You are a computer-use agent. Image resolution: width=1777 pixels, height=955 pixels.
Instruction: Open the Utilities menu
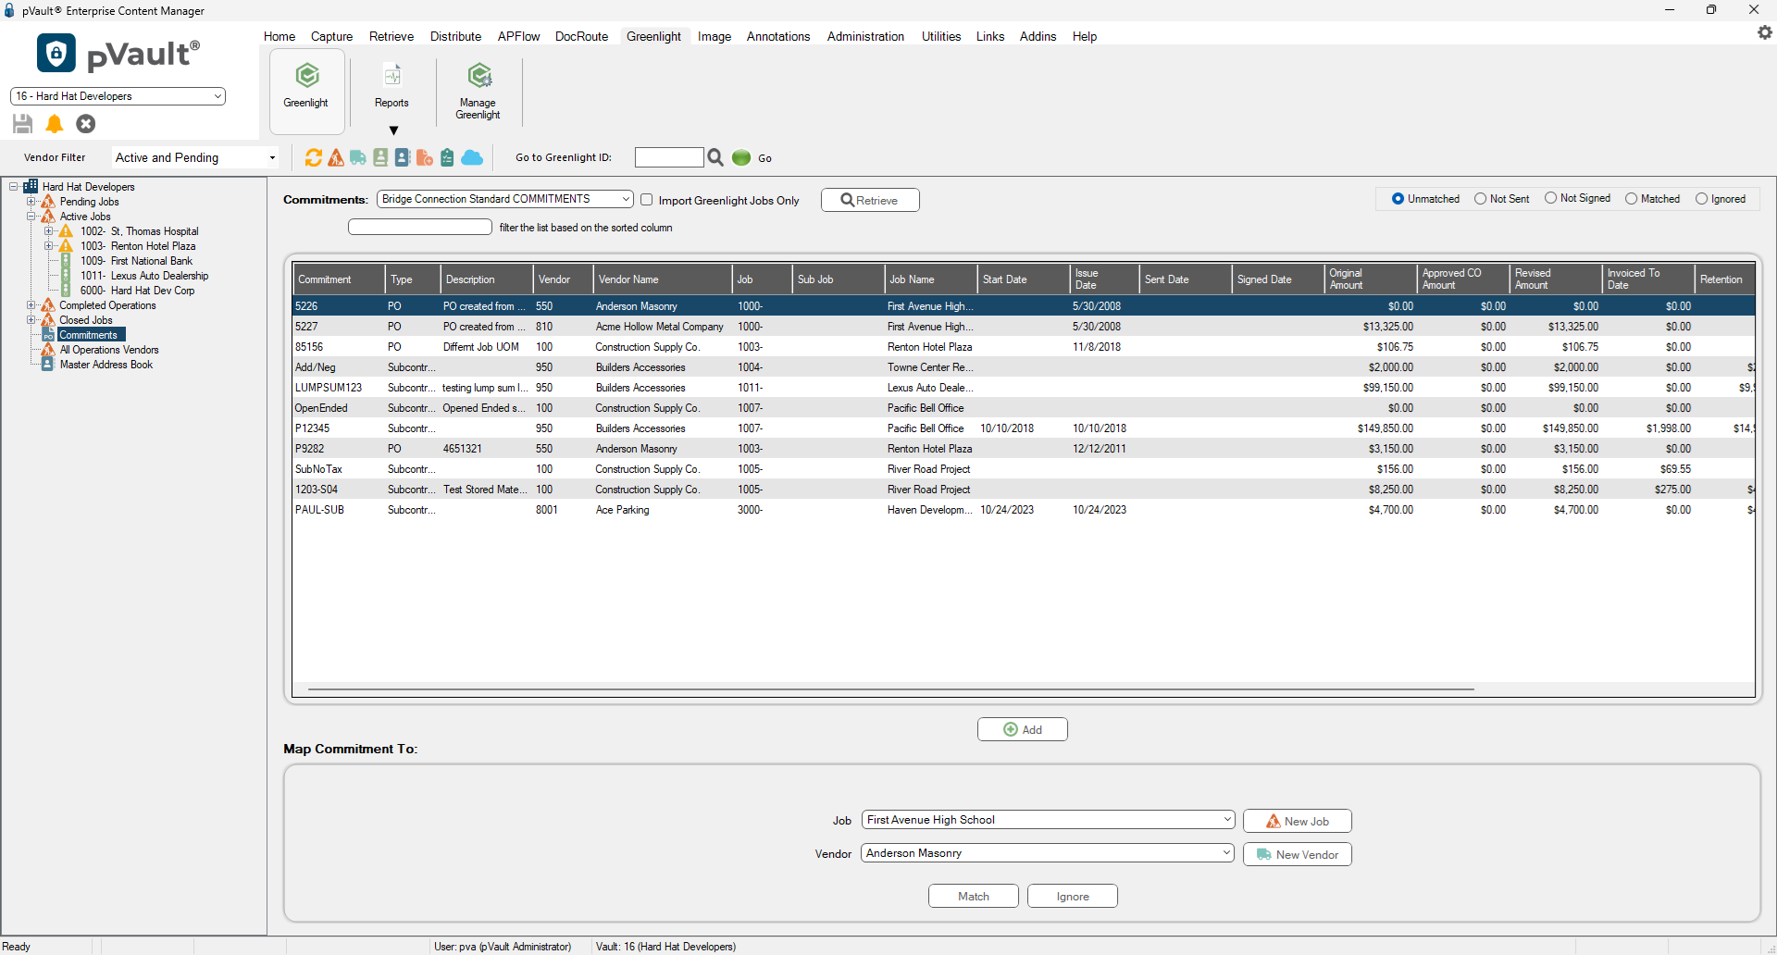[x=941, y=37]
